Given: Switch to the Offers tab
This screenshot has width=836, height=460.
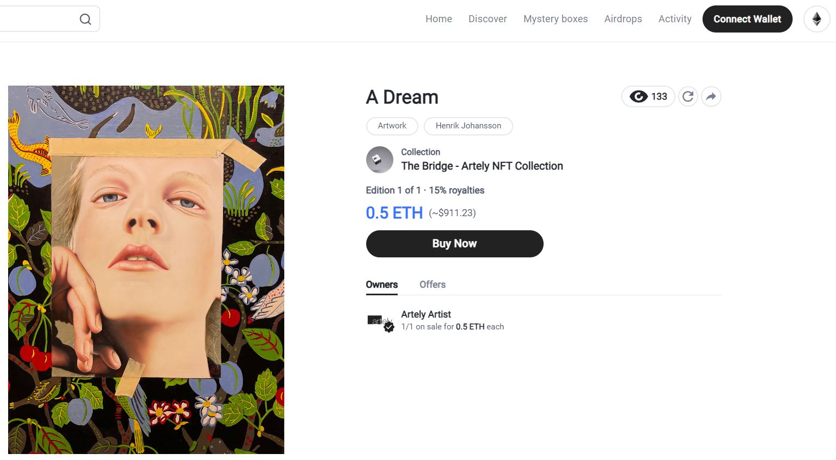Looking at the screenshot, I should point(432,284).
